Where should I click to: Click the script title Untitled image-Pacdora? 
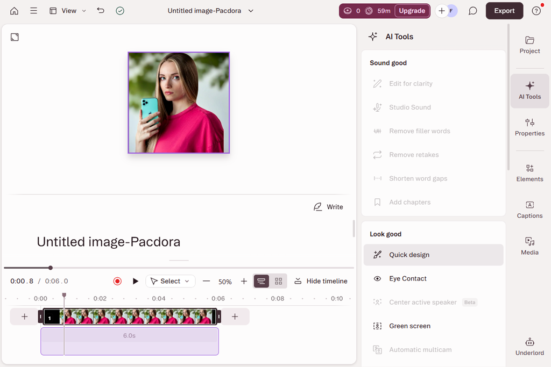108,242
